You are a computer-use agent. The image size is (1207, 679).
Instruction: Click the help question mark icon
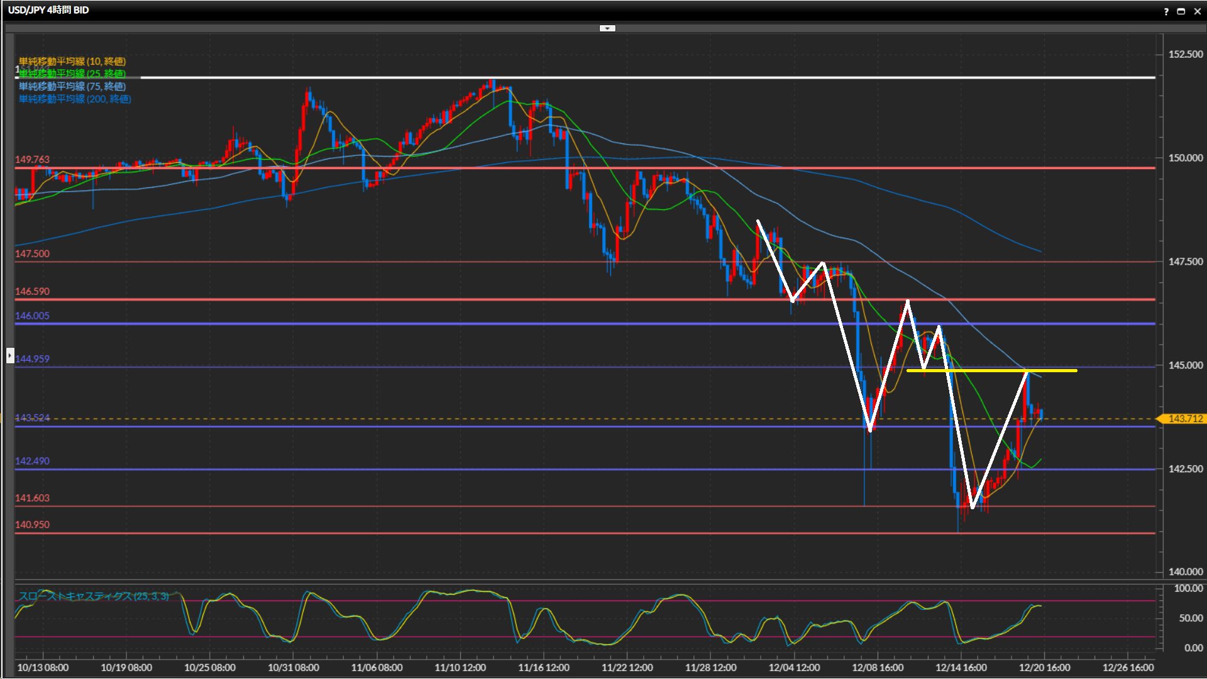click(x=1166, y=11)
